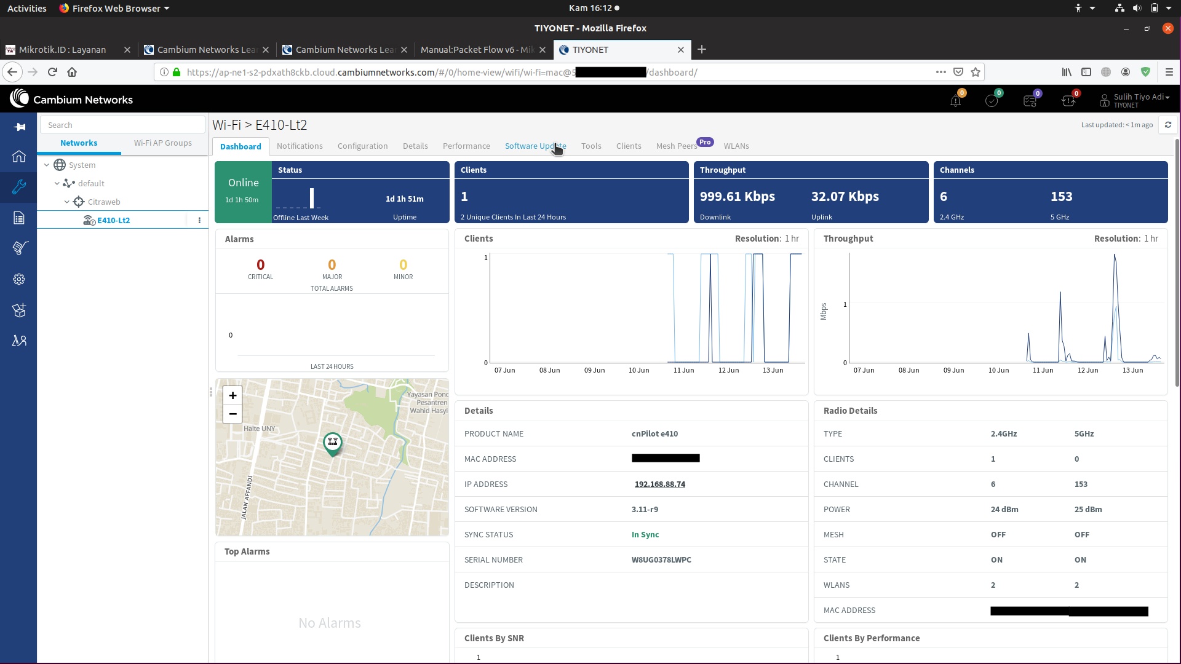Open the Performance tab
Viewport: 1181px width, 664px height.
(466, 146)
